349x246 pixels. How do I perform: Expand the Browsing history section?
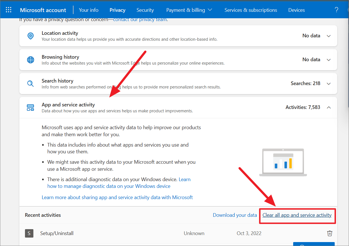tap(329, 60)
